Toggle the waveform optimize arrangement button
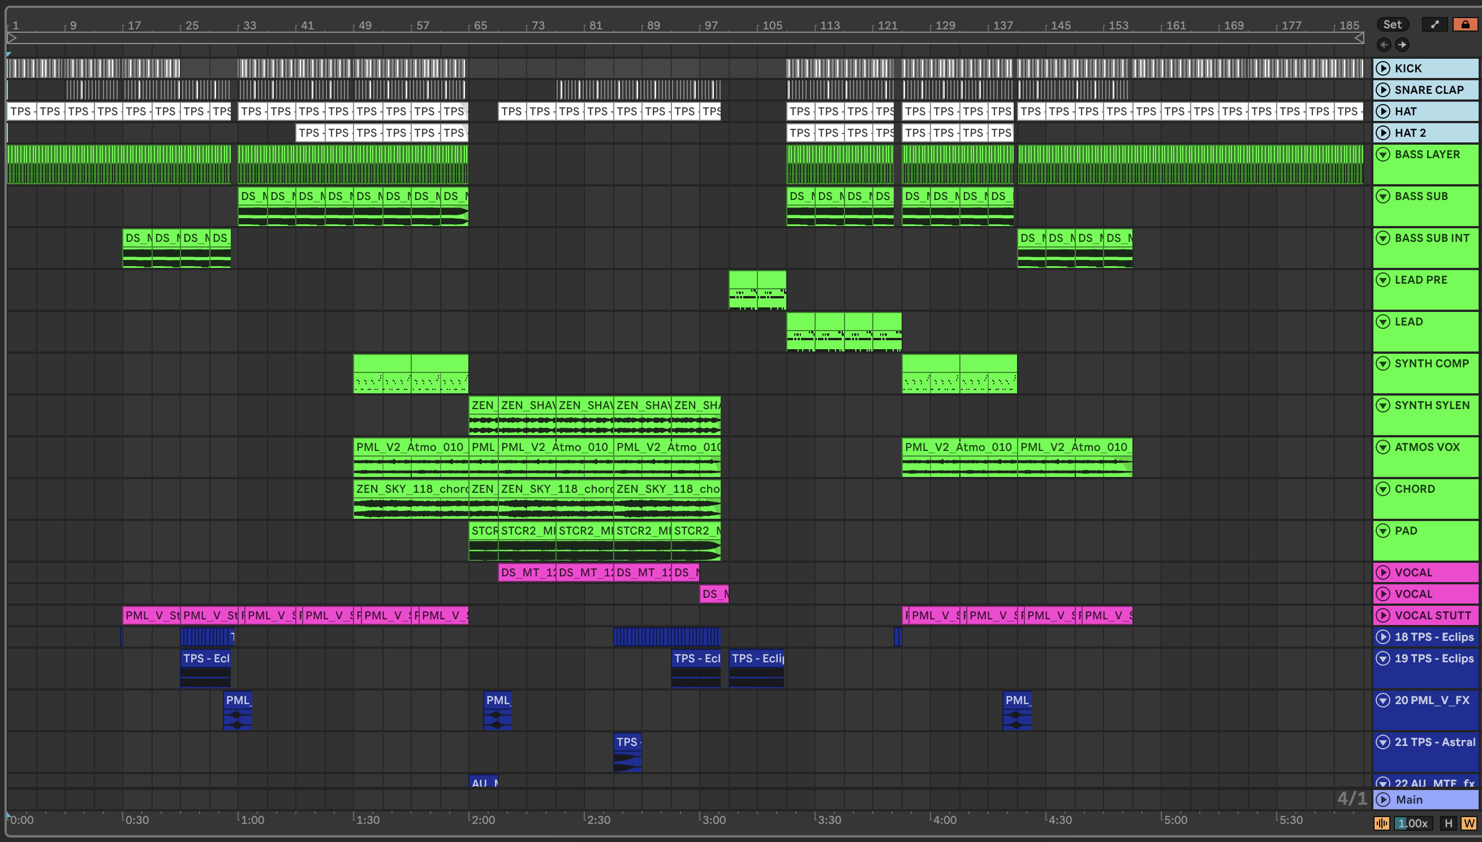 (x=1382, y=823)
